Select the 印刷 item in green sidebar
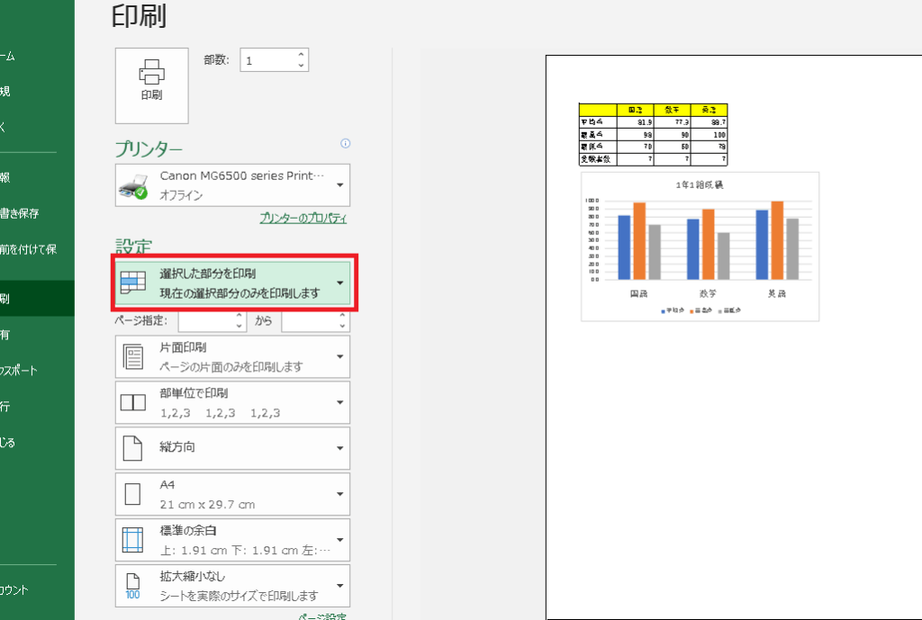This screenshot has height=620, width=922. (x=37, y=299)
